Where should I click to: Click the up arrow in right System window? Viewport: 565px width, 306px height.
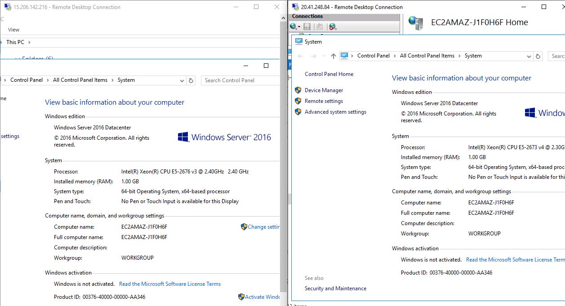[x=333, y=56]
